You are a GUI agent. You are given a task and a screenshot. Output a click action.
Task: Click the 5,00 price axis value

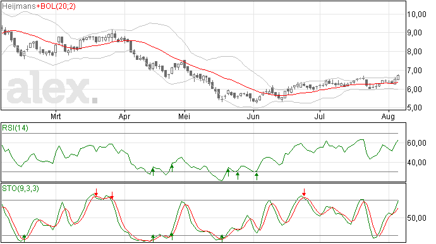pos(415,108)
